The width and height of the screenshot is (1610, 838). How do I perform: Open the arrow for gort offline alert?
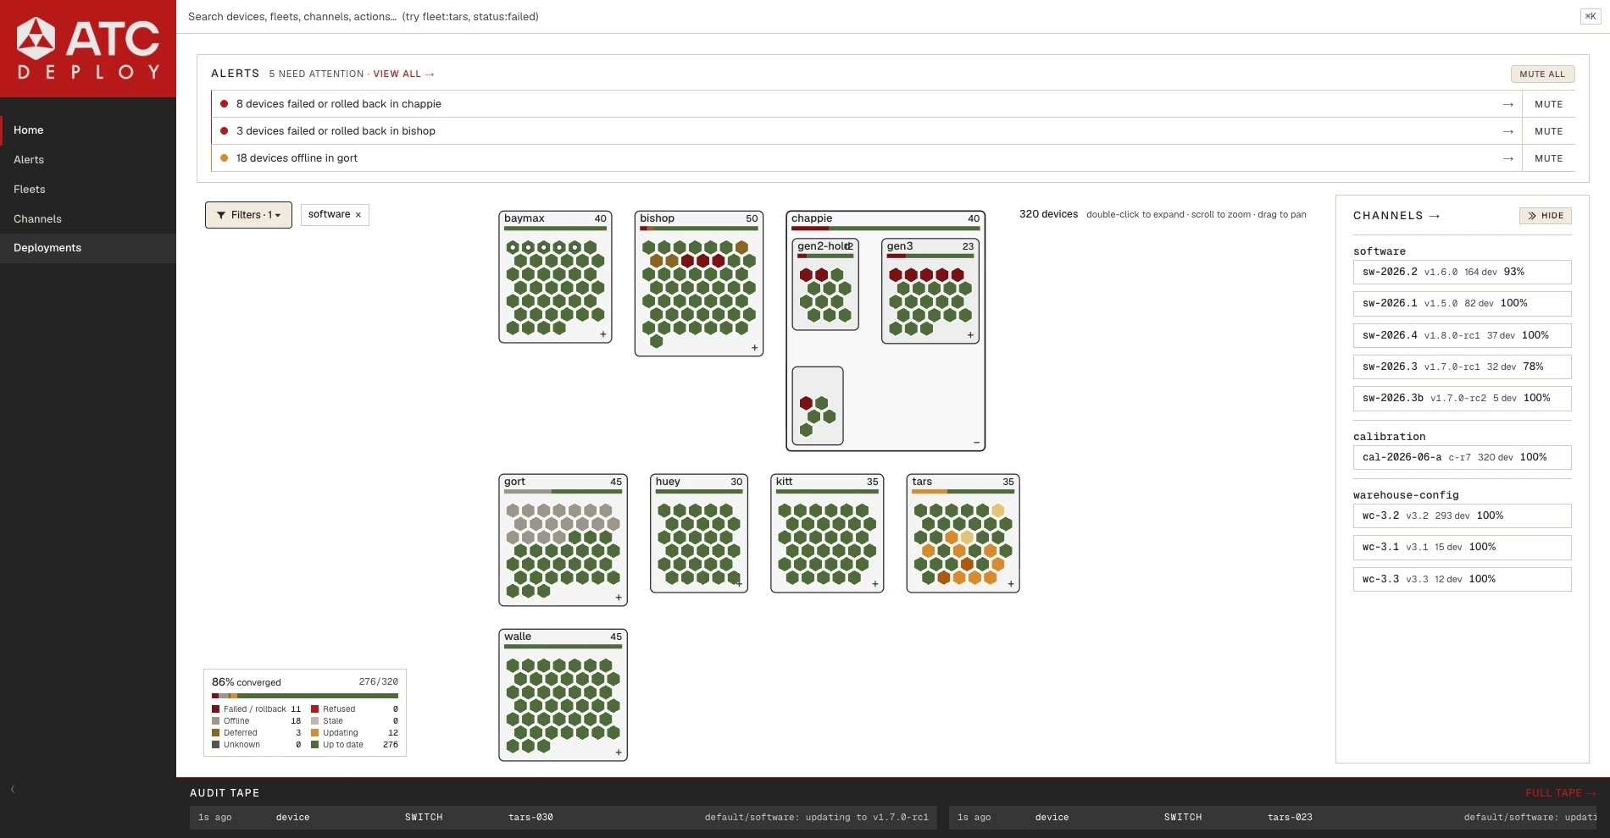click(x=1507, y=158)
